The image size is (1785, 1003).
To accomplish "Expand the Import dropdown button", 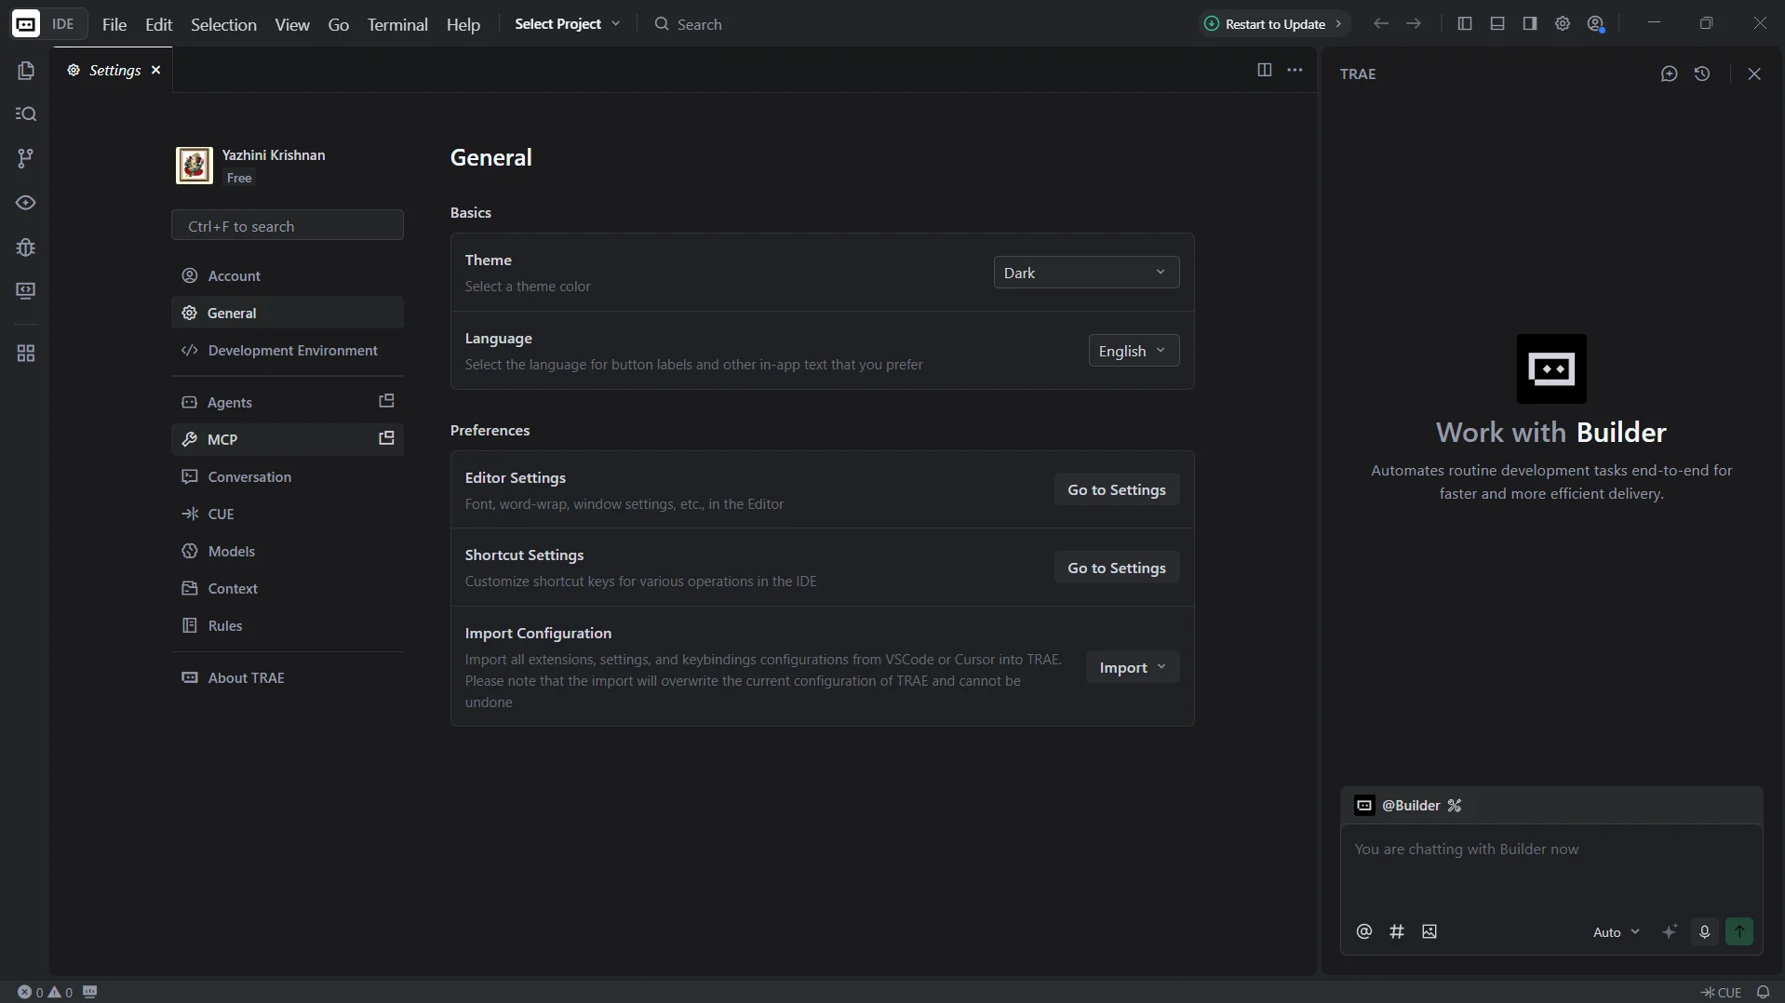I will [x=1132, y=667].
